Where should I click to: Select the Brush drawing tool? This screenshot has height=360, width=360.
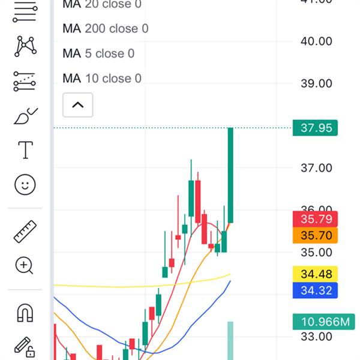click(25, 116)
